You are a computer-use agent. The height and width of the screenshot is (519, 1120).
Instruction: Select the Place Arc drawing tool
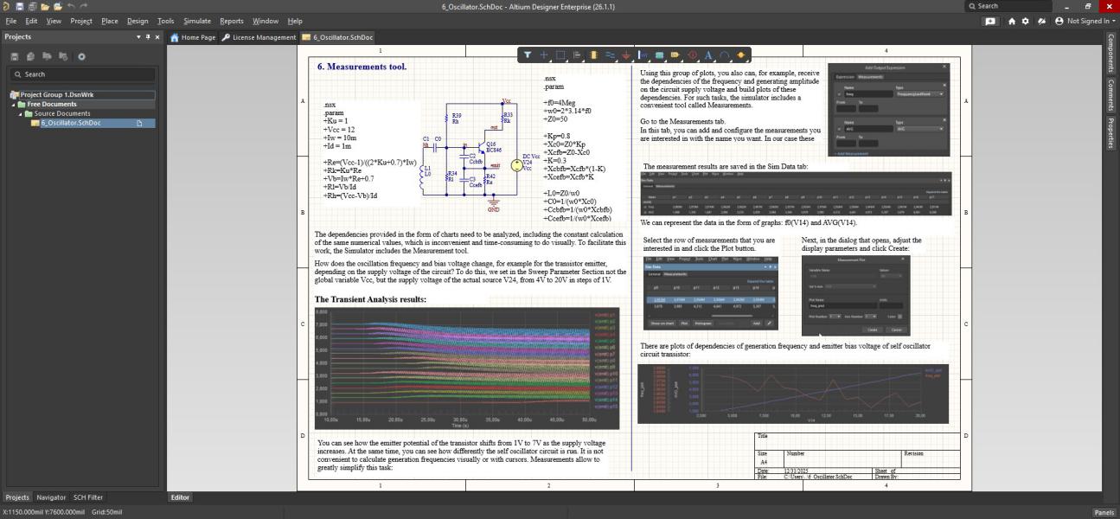[725, 55]
